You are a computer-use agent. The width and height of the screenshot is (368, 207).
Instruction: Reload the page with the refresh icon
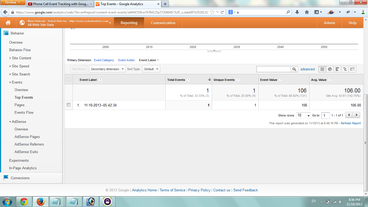(222, 12)
